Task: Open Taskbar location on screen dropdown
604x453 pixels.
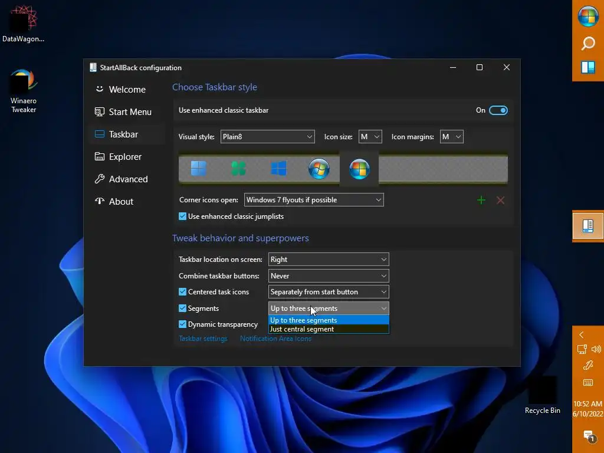Action: click(329, 260)
